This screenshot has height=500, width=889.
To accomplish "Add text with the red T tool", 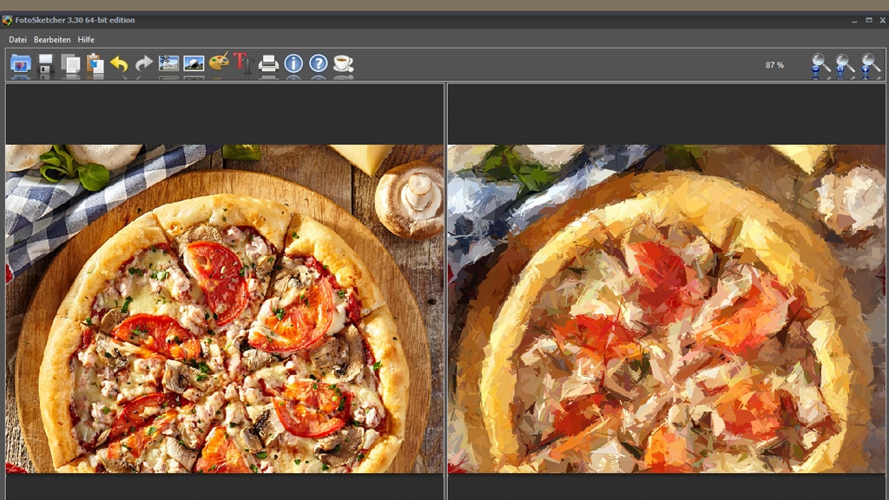I will 243,62.
